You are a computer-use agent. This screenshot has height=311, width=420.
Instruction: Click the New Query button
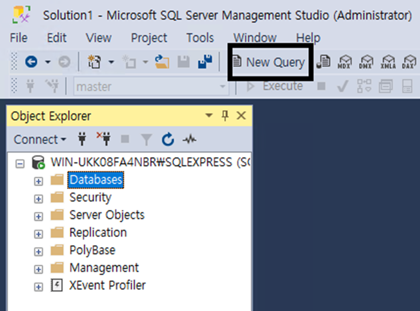point(269,62)
